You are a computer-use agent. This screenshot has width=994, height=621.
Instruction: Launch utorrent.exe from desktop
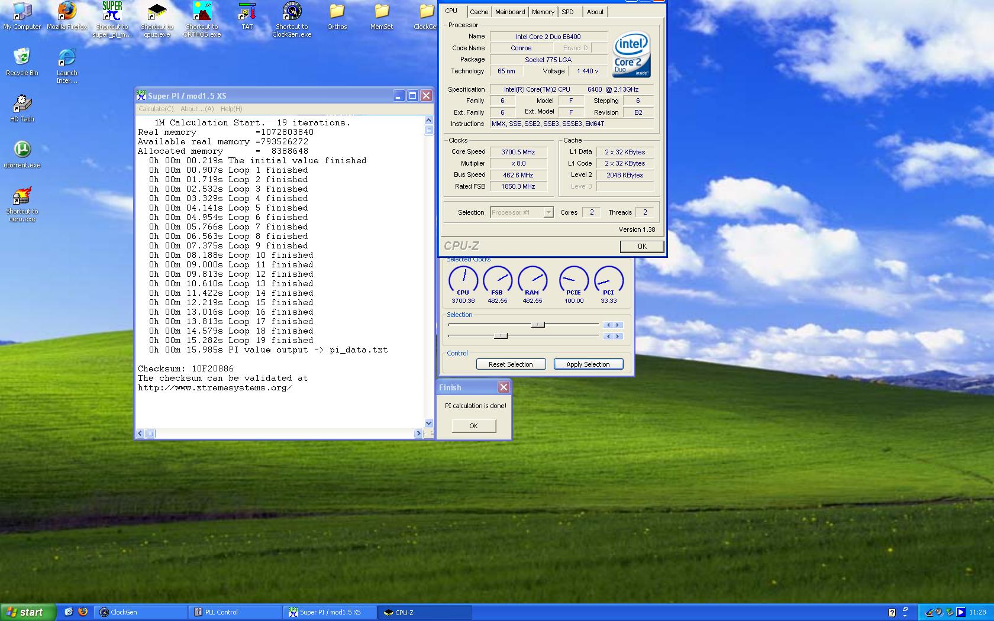(22, 154)
